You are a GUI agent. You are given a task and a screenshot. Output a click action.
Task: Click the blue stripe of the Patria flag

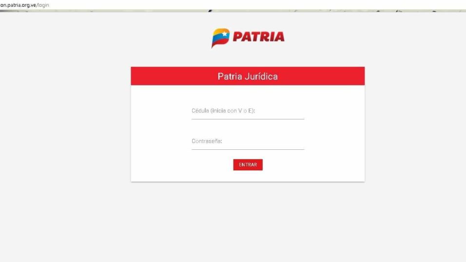(220, 38)
